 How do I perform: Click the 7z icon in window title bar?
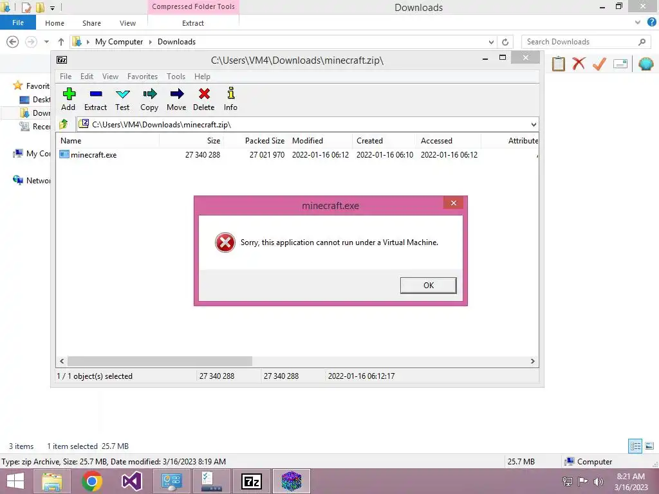pyautogui.click(x=62, y=60)
